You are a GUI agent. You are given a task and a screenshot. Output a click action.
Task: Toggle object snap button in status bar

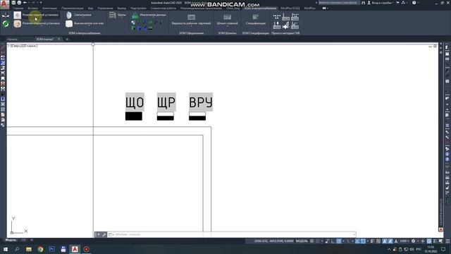click(x=364, y=241)
